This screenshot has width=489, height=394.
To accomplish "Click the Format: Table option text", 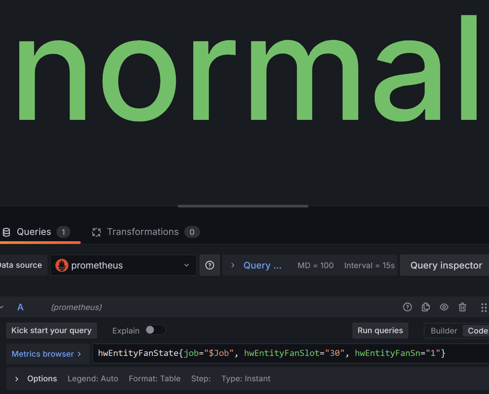I will 154,379.
